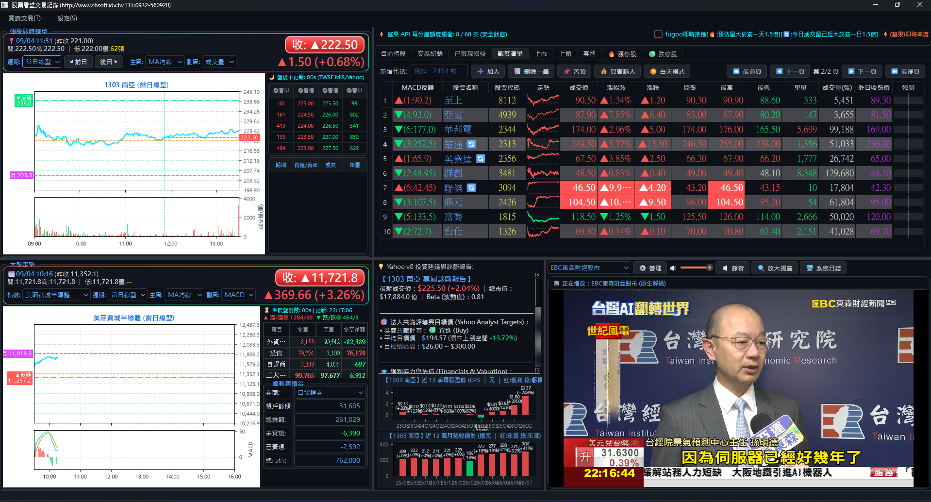This screenshot has width=931, height=502.
Task: Adjust the video volume slider
Action: point(697,268)
